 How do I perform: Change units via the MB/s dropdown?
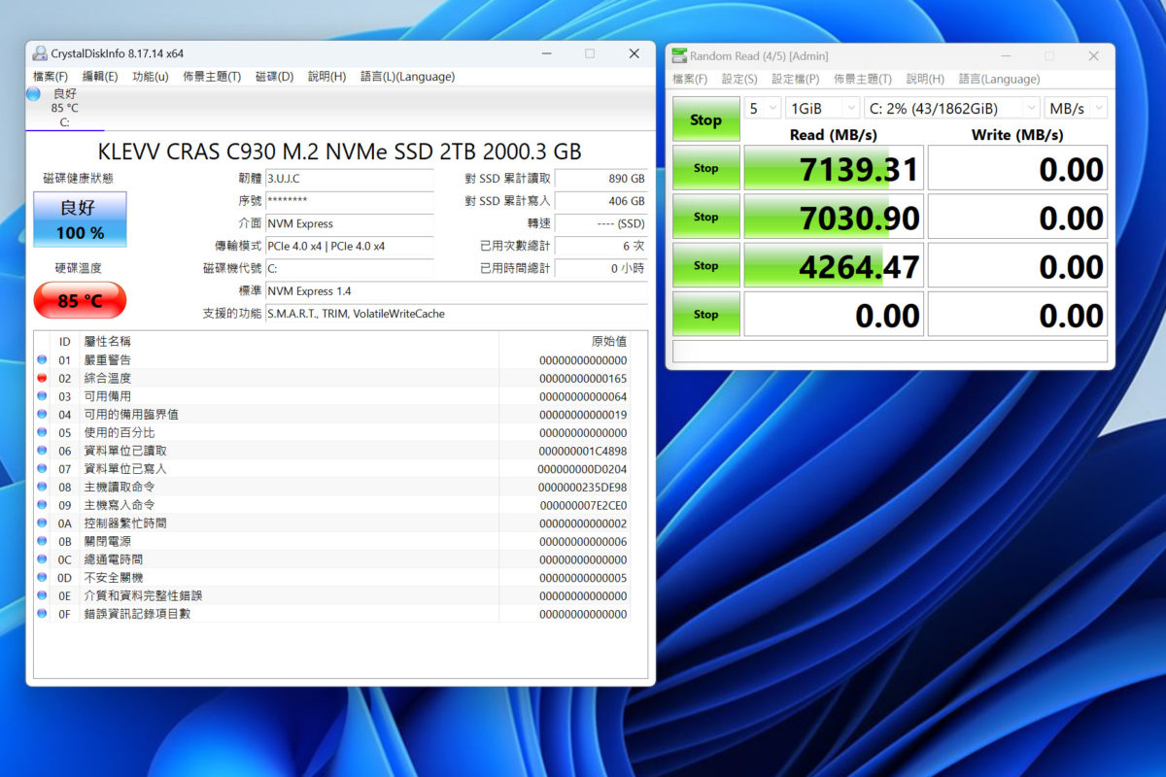click(x=1076, y=108)
